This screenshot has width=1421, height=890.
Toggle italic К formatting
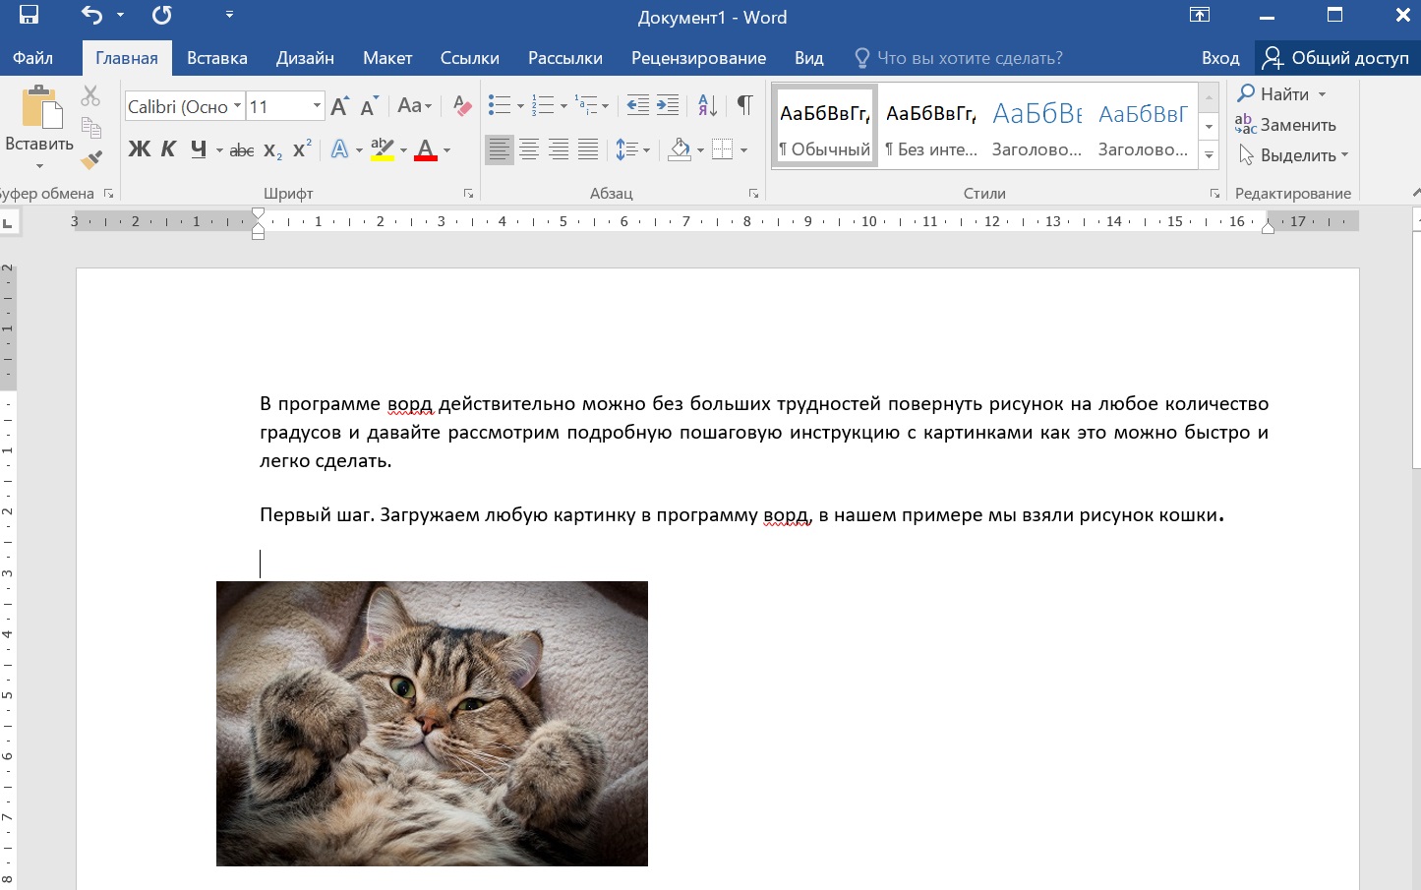point(168,149)
